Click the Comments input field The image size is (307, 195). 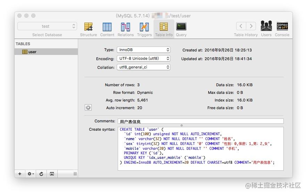(200, 121)
